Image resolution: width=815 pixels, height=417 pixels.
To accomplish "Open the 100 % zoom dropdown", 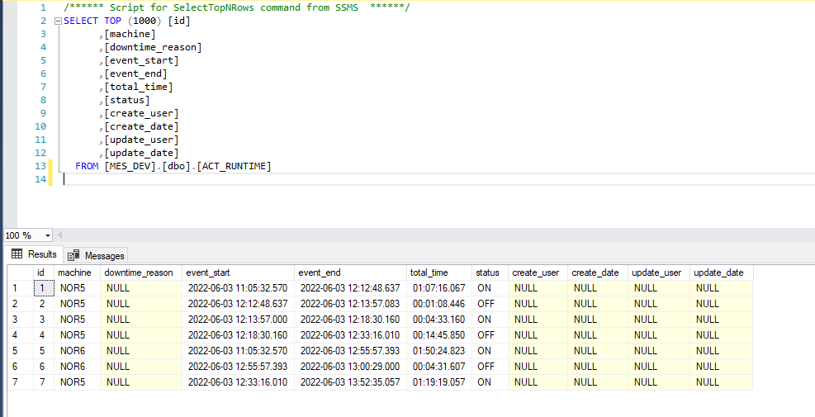I will (48, 235).
